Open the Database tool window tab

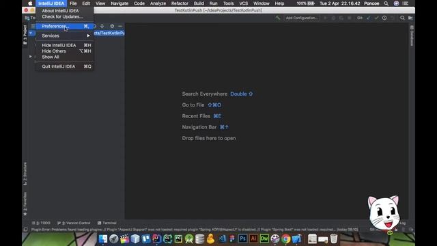click(412, 36)
